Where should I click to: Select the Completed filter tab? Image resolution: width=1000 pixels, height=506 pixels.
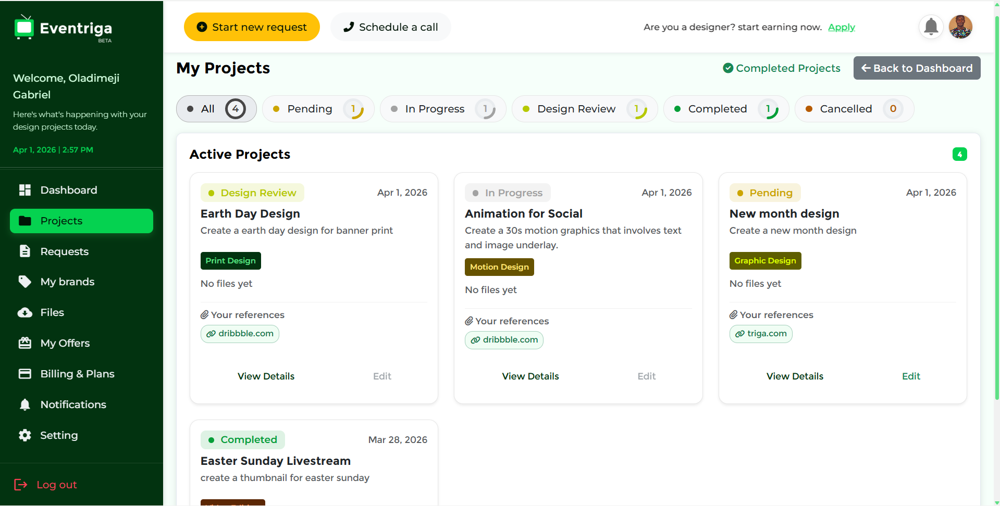[726, 109]
